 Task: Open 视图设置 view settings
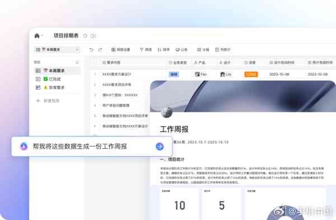pos(120,49)
